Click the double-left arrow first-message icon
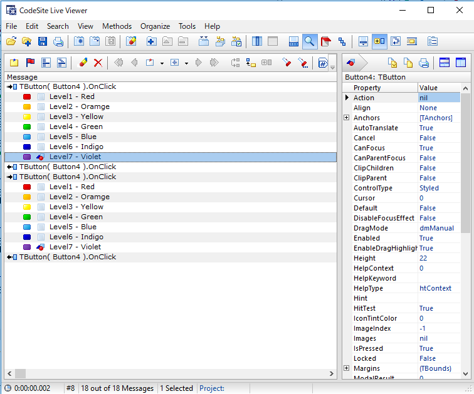This screenshot has height=394, width=474. (118, 63)
